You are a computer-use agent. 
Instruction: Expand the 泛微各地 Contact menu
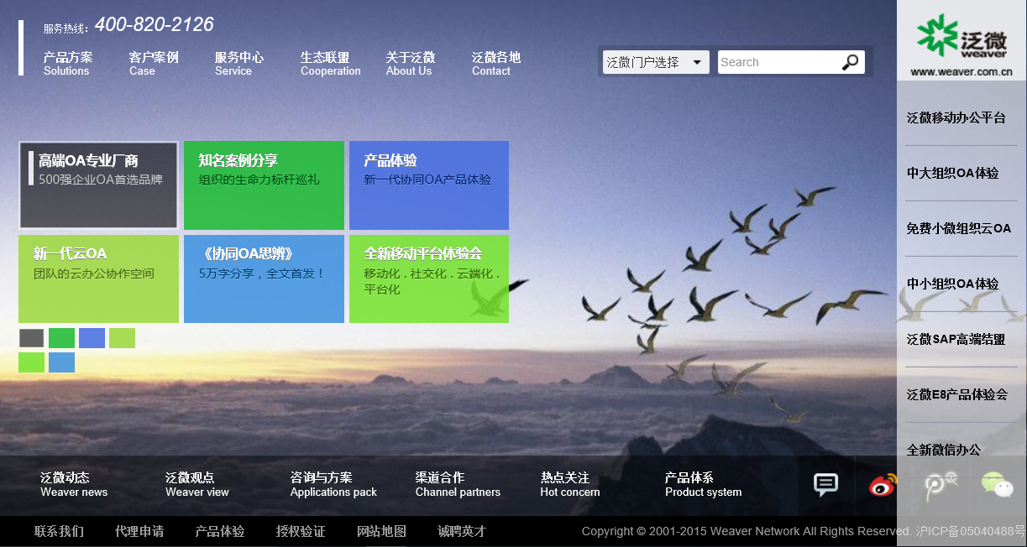click(497, 64)
